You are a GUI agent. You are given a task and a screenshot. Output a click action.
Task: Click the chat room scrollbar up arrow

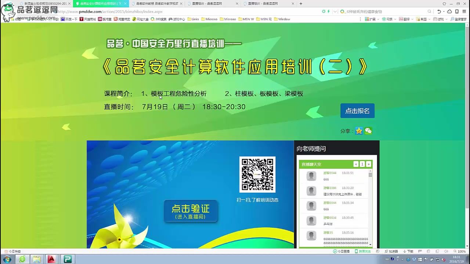(370, 171)
